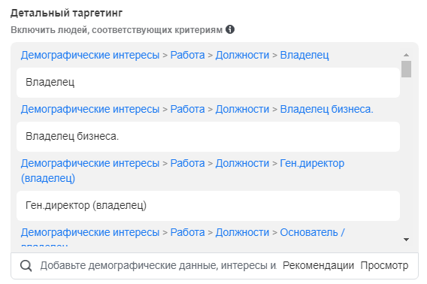Open Основатель / breadcrumb link
The width and height of the screenshot is (427, 284).
(312, 233)
